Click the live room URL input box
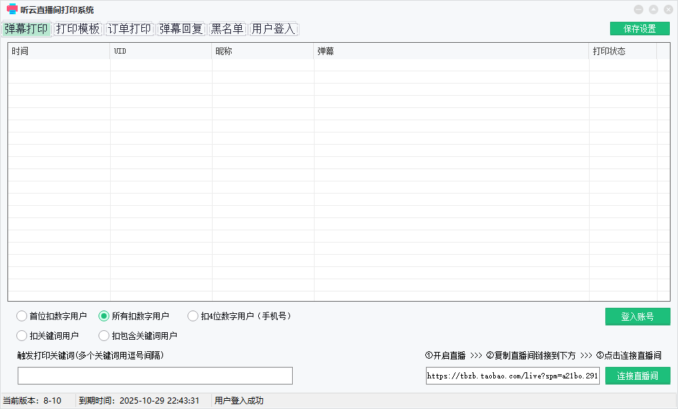 coord(512,376)
